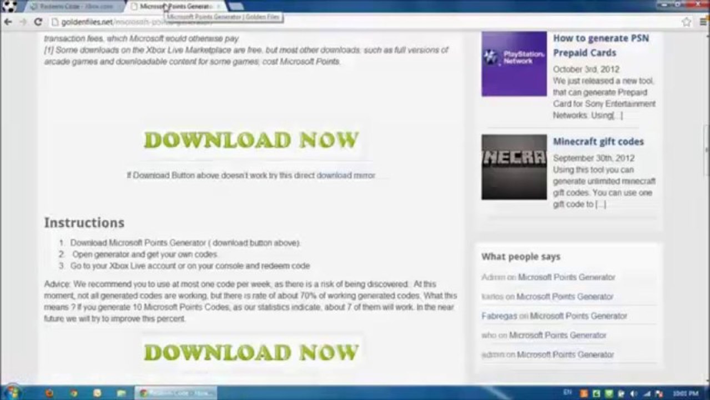
Task: Close the Microsoft Points Generator tab
Action: [x=218, y=6]
